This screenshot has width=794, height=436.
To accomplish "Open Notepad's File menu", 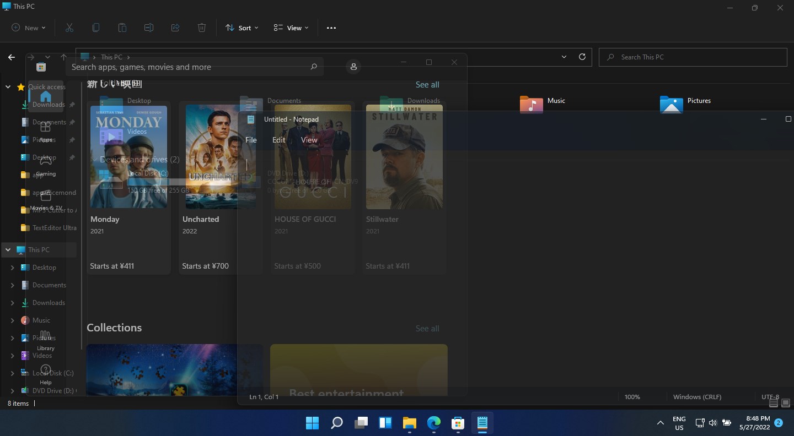I will pos(251,140).
